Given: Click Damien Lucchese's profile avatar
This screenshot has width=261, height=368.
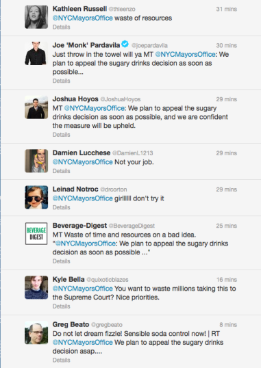Looking at the screenshot, I should 36,161.
